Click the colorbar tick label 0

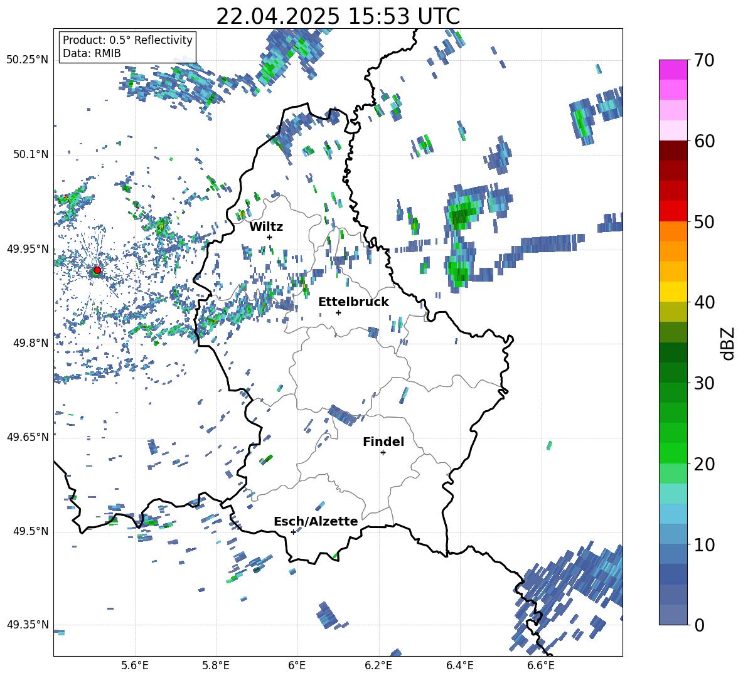pos(699,625)
